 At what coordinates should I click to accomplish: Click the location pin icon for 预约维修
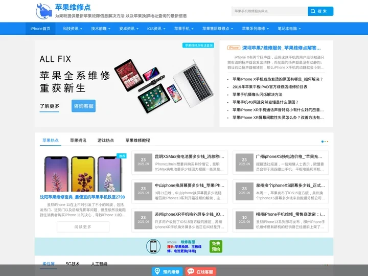pos(157,271)
